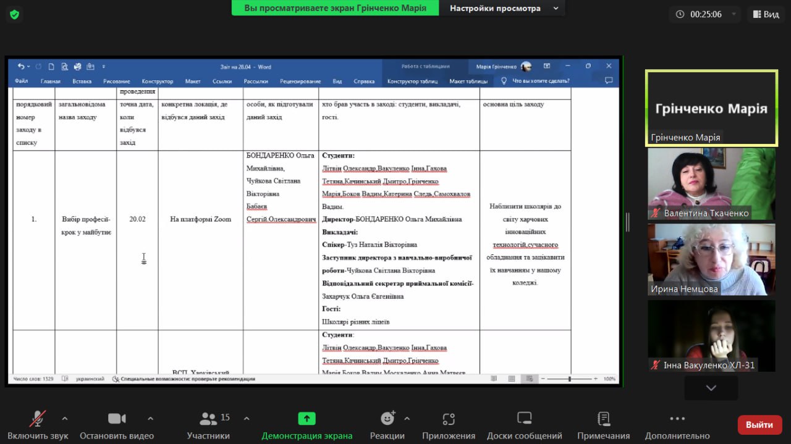
Task: Toggle microphone "Включить звук"
Action: [38, 425]
